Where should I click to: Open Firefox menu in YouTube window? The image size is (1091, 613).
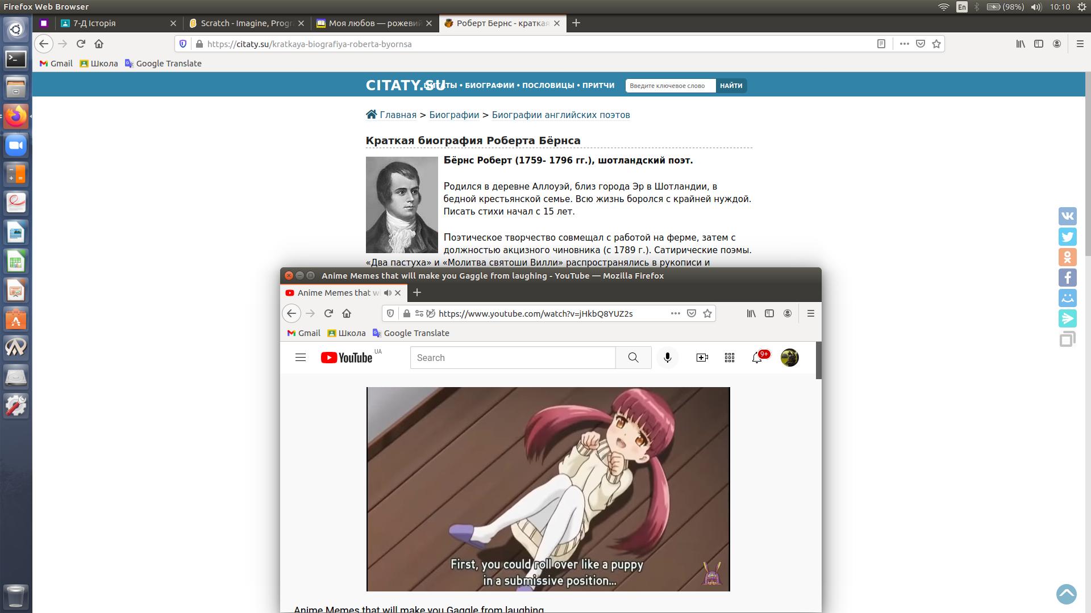tap(811, 313)
